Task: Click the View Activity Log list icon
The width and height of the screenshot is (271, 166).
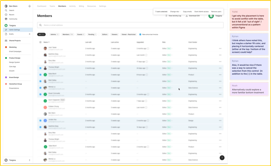Action: [166, 16]
